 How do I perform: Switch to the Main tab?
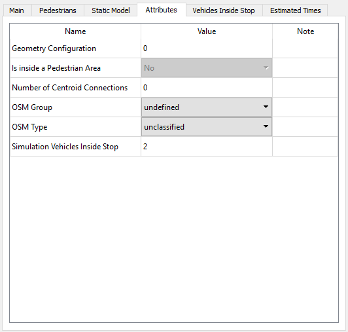click(x=16, y=10)
